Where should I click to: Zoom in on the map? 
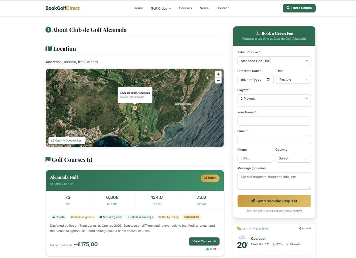point(218,74)
